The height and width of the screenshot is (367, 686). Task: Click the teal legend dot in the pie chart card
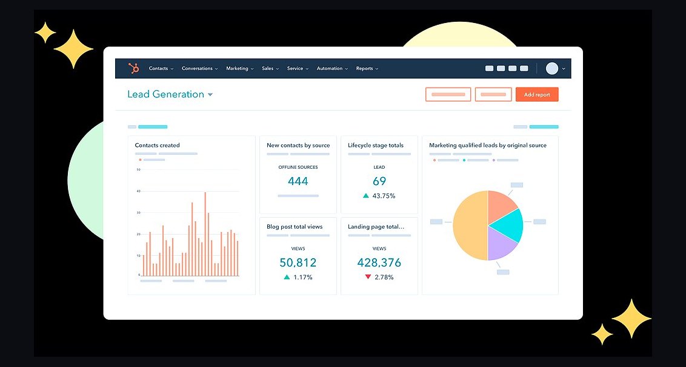coord(464,160)
